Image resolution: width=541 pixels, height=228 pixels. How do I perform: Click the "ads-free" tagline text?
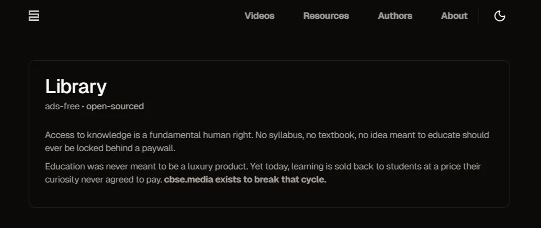pos(62,106)
